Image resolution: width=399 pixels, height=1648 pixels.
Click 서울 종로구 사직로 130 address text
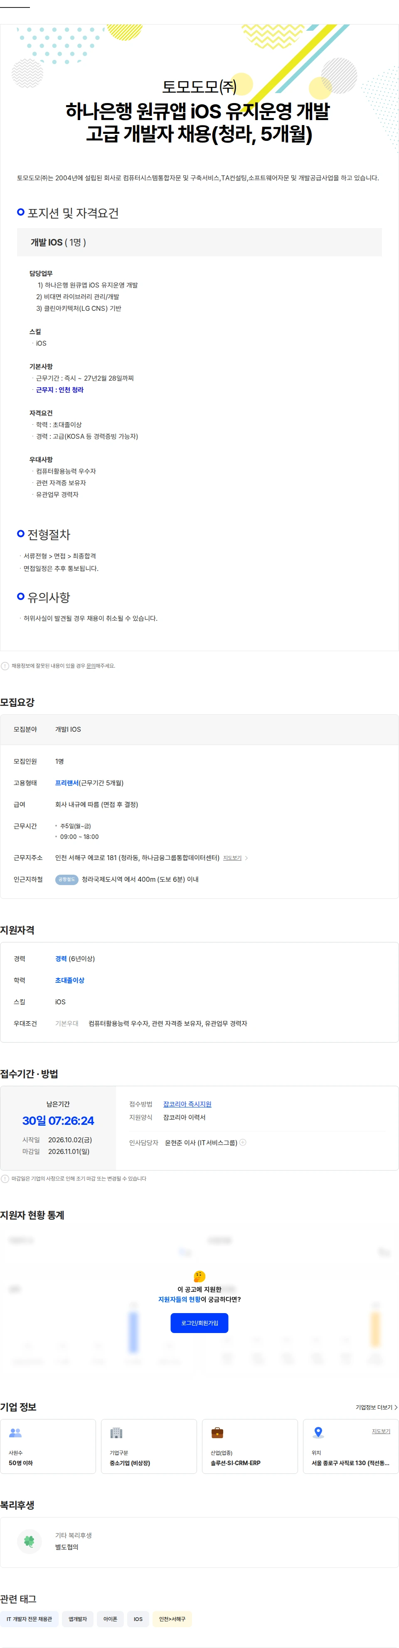350,1463
